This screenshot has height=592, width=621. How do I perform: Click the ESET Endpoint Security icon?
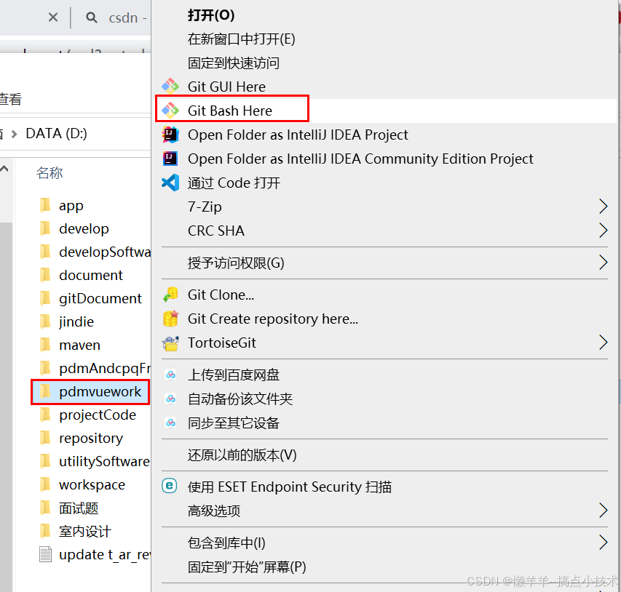[170, 486]
